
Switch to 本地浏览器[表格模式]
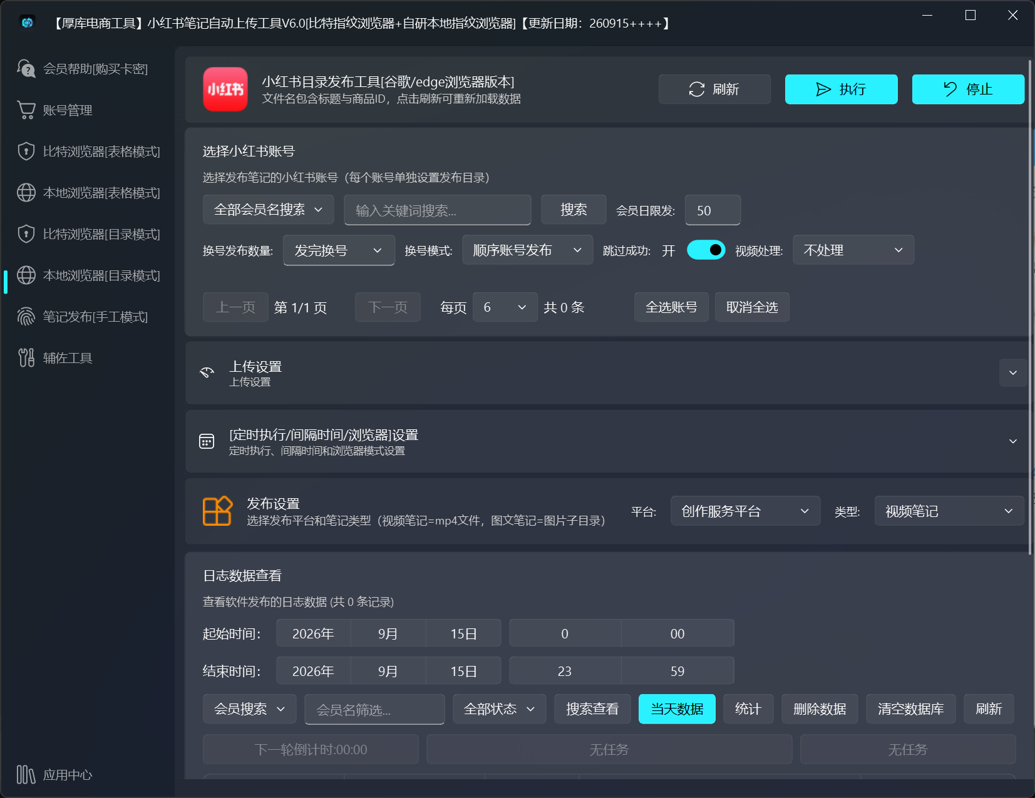[x=88, y=193]
